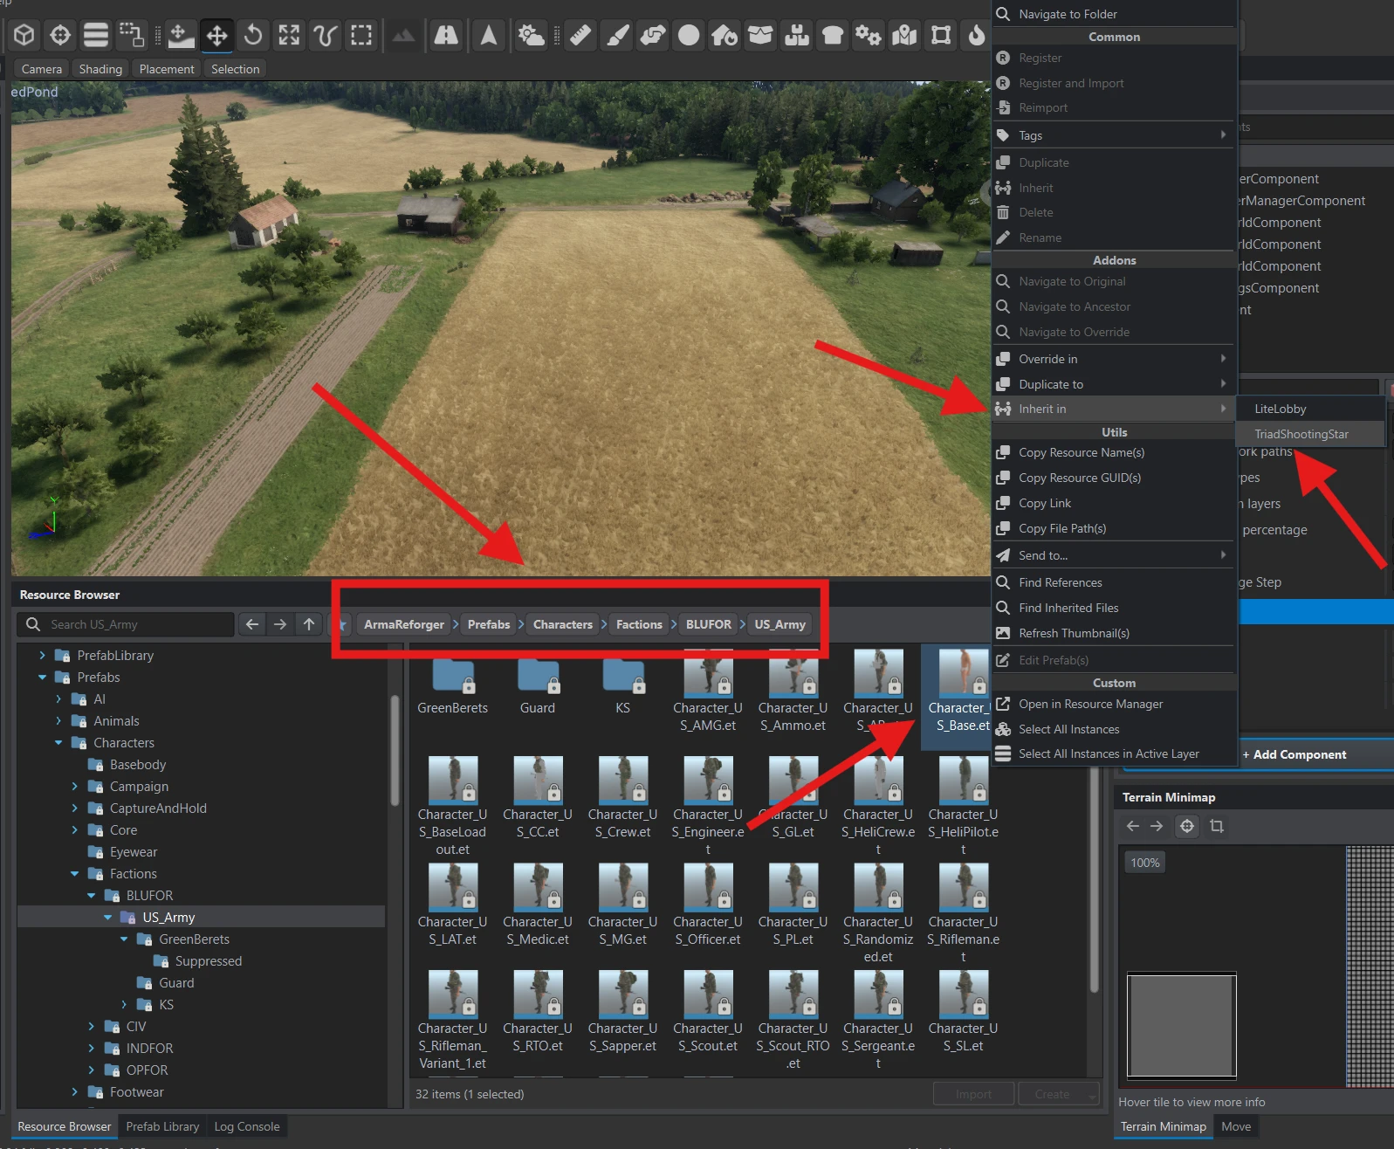Collapse the Prefabs tree node
This screenshot has width=1394, height=1149.
42,677
